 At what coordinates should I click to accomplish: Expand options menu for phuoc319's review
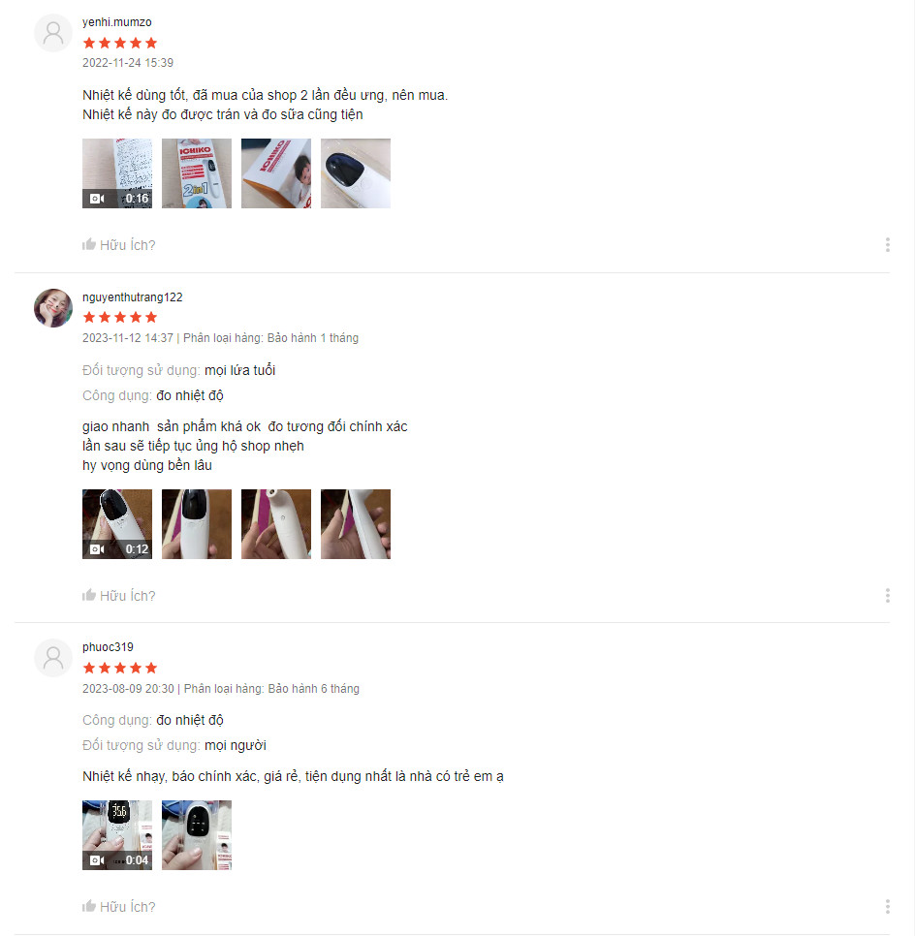point(888,906)
